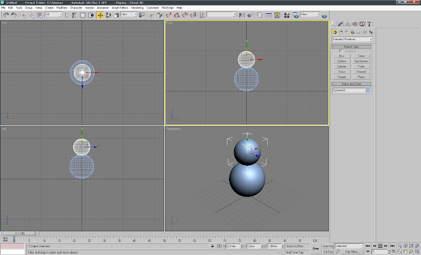
Task: Collapse the Object Type rollout
Action: (351, 47)
